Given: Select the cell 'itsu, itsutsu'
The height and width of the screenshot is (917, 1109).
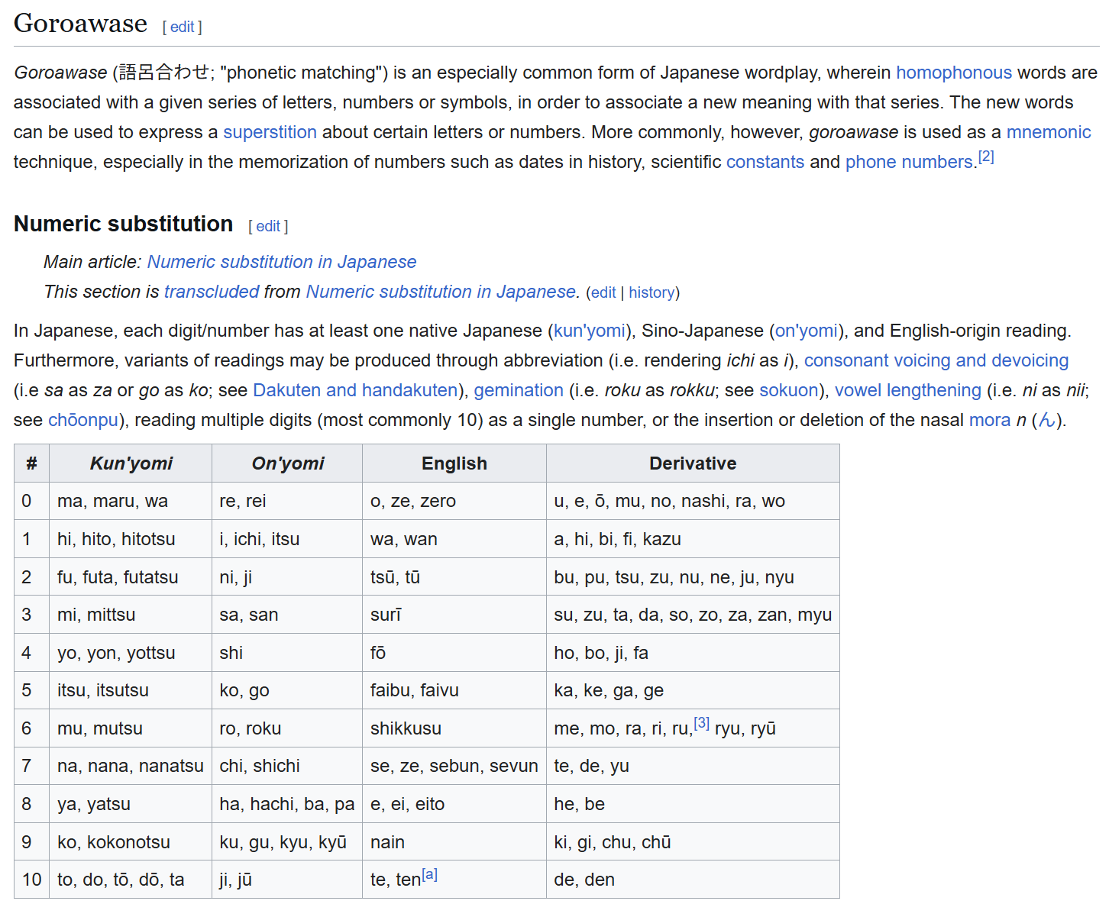Looking at the screenshot, I should 131,690.
